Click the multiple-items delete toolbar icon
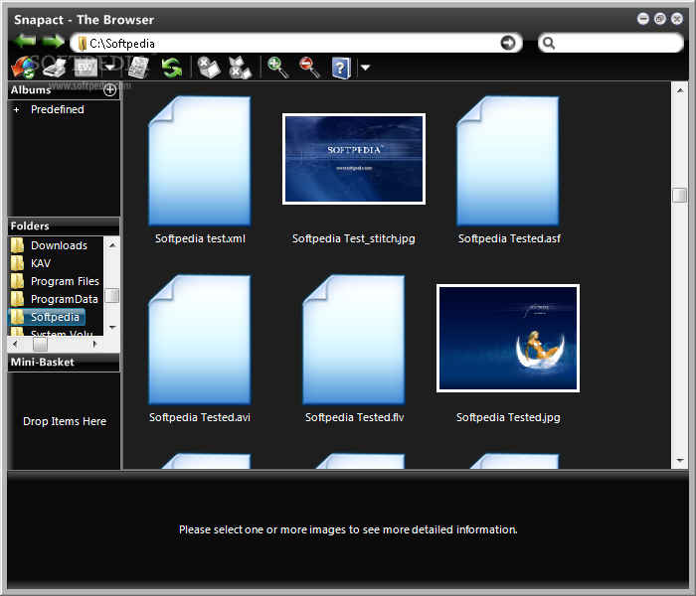Viewport: 696px width, 596px height. click(240, 68)
